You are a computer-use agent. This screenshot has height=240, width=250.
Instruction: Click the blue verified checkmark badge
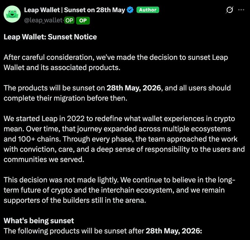point(130,10)
